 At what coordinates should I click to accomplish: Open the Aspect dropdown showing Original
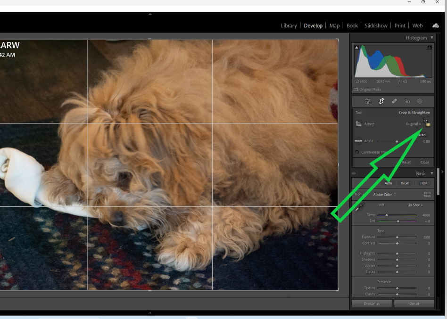[412, 123]
